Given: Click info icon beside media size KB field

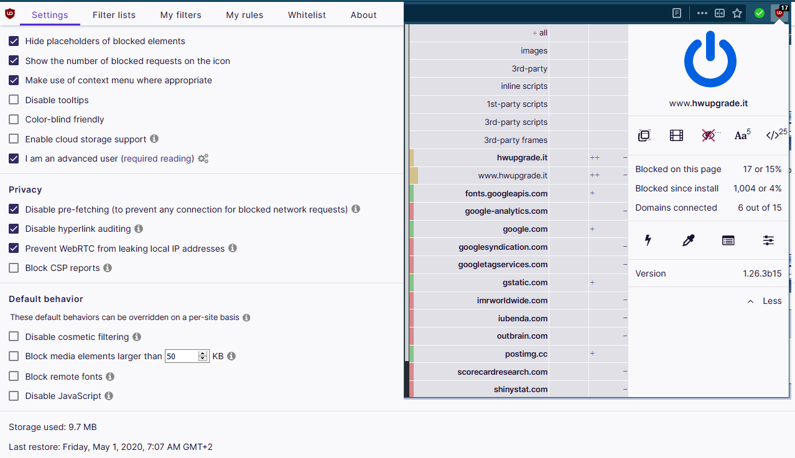Looking at the screenshot, I should pyautogui.click(x=231, y=356).
